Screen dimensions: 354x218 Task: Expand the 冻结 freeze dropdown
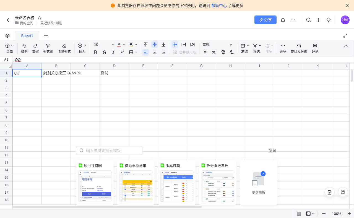pos(248,46)
